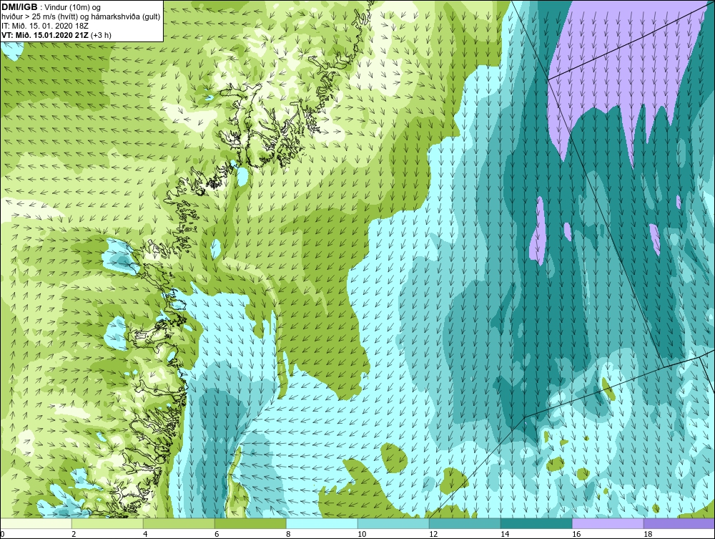Screen dimensions: 715x539
Task: Click the 16–18 m/s legend color
Action: [x=608, y=523]
